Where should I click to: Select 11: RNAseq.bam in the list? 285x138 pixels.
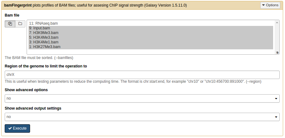pyautogui.click(x=43, y=23)
